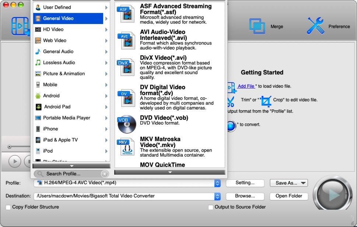This screenshot has width=357, height=227.
Task: Click the Open Folder button
Action: [289, 196]
